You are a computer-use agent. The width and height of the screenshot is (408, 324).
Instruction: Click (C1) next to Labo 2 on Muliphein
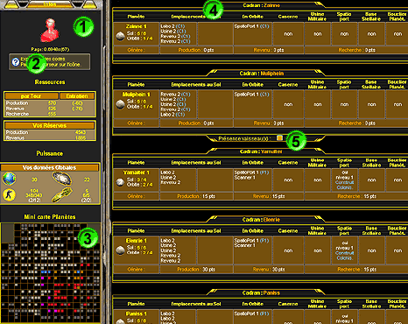click(180, 115)
